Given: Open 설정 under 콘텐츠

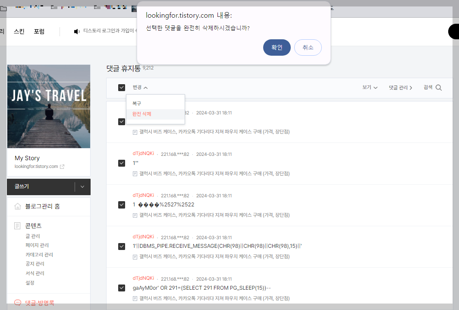Looking at the screenshot, I should tap(30, 282).
